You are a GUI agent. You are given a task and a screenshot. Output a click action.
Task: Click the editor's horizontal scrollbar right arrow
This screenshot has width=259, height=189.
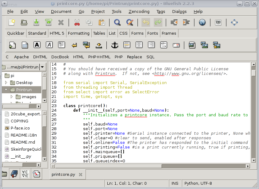point(248,166)
